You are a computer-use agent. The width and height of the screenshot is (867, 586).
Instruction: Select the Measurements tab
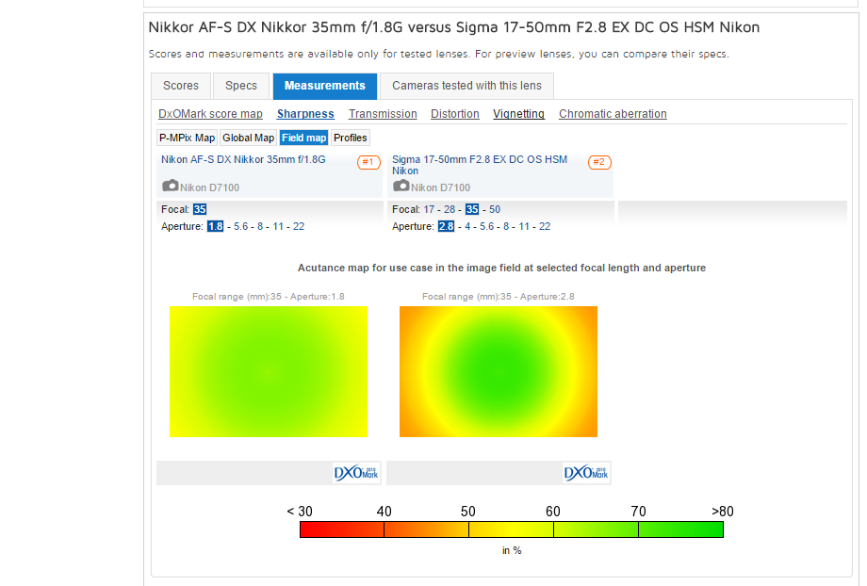324,86
